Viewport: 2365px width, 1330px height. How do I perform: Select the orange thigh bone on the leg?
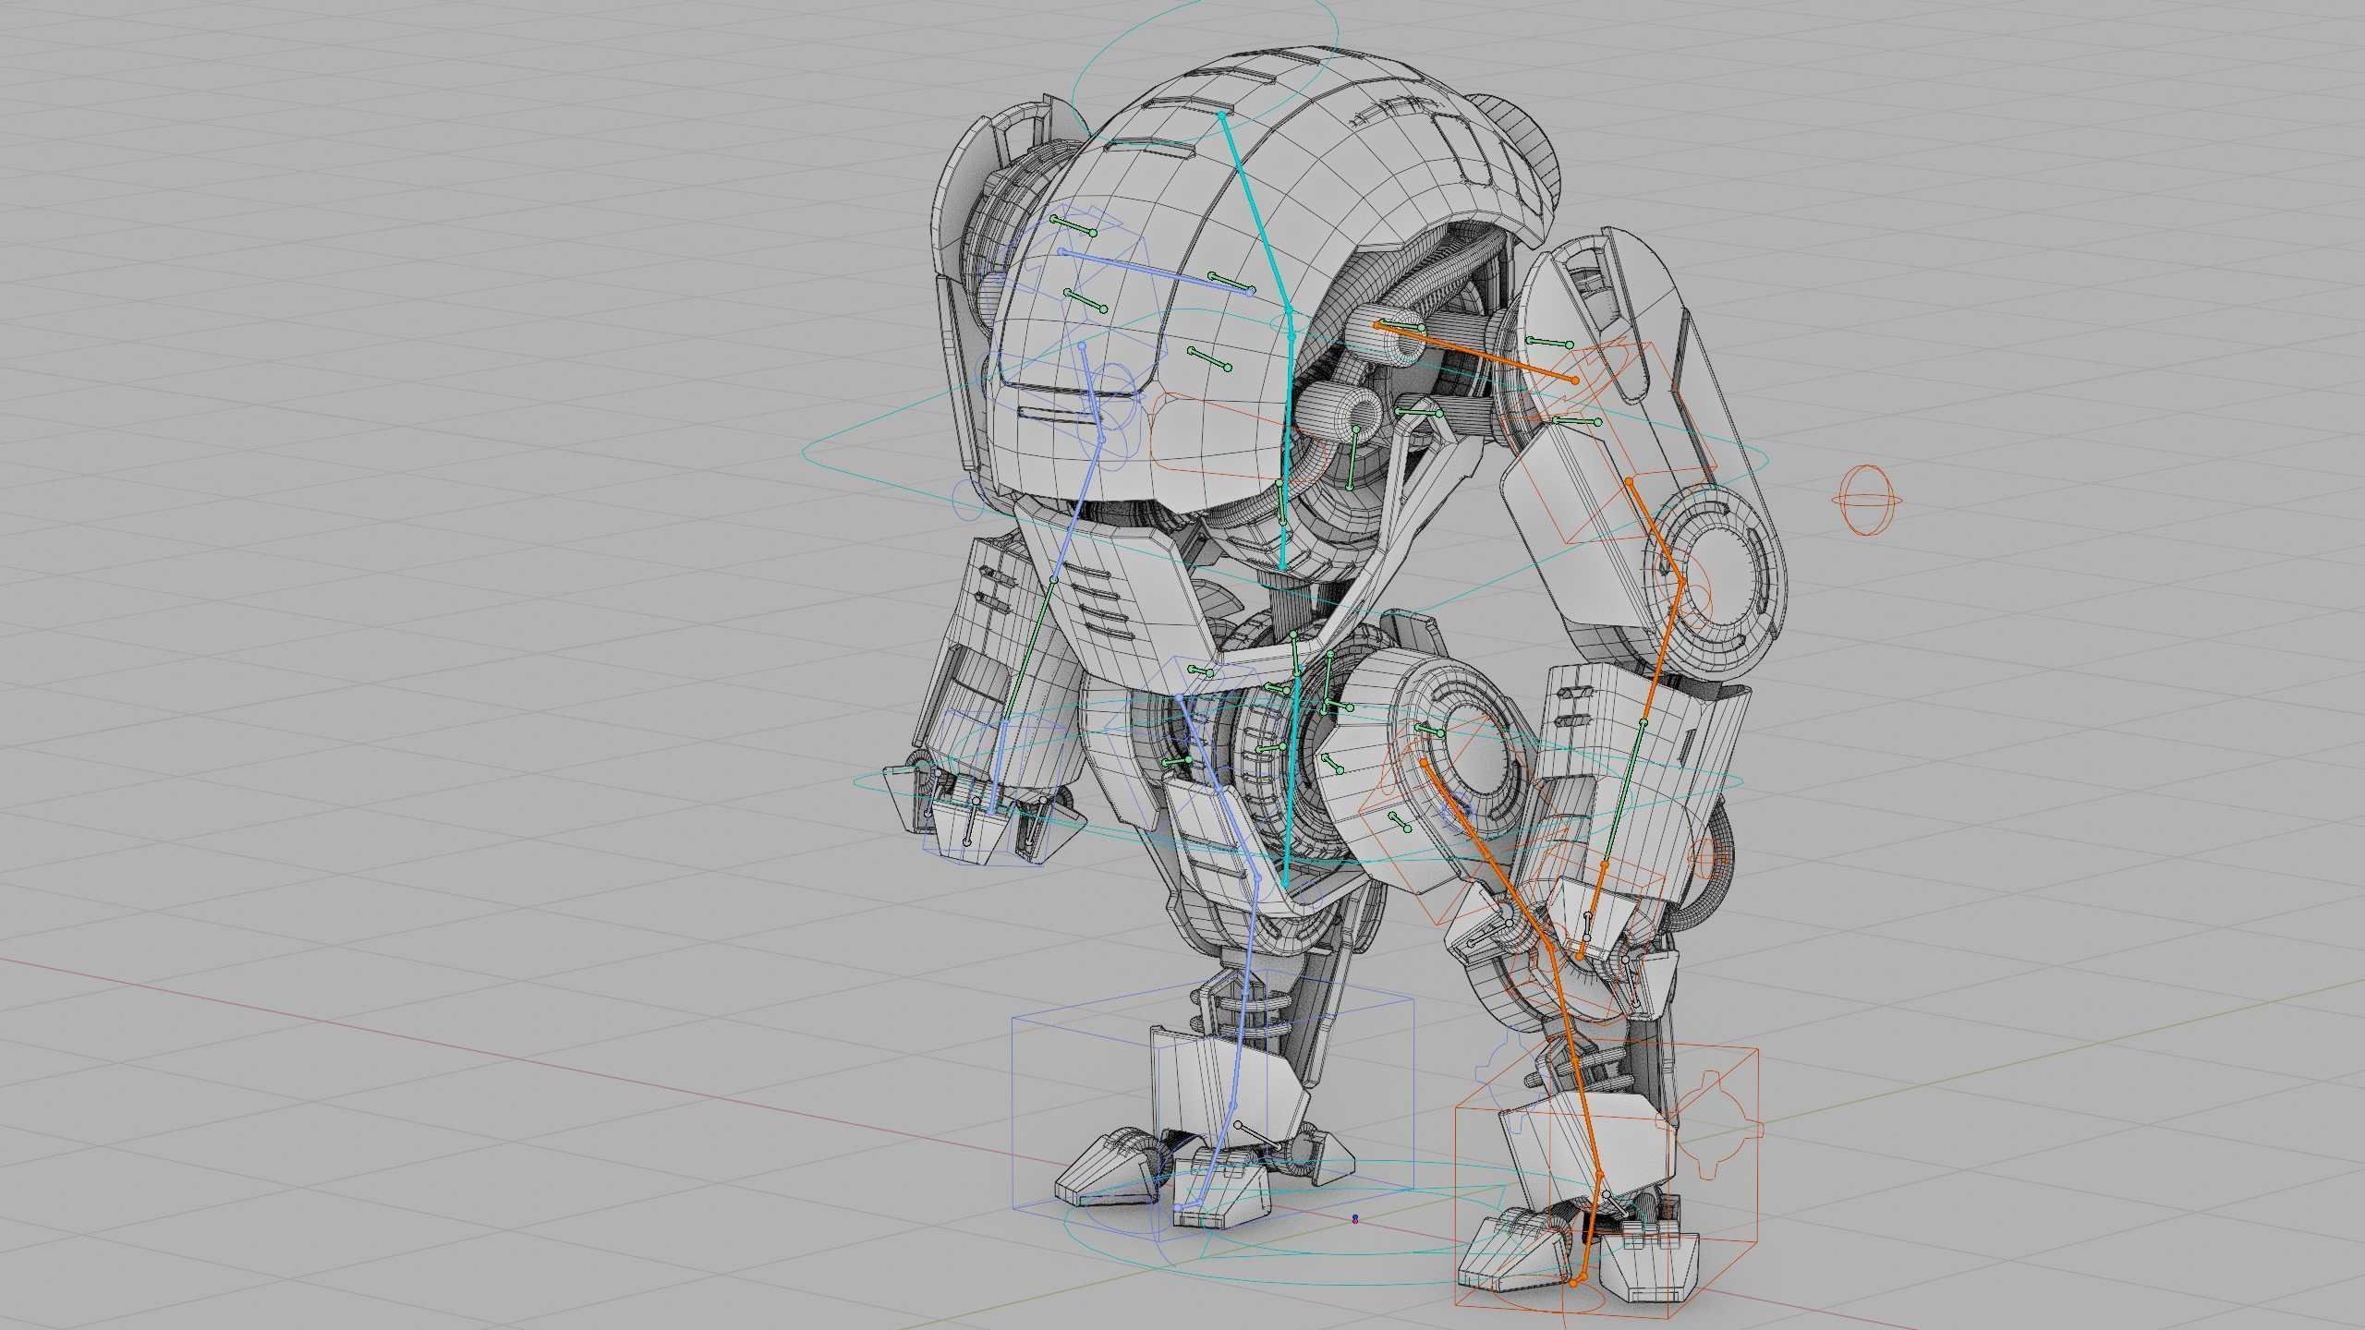coord(1486,854)
